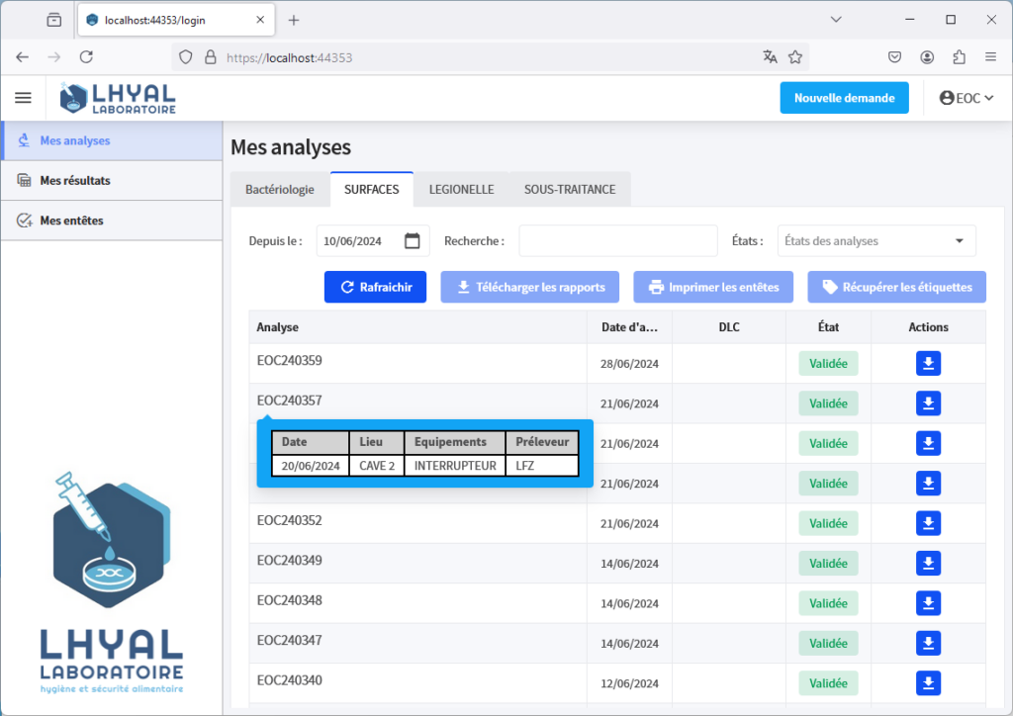Click the tracking protection shield icon
This screenshot has width=1013, height=716.
coord(185,56)
